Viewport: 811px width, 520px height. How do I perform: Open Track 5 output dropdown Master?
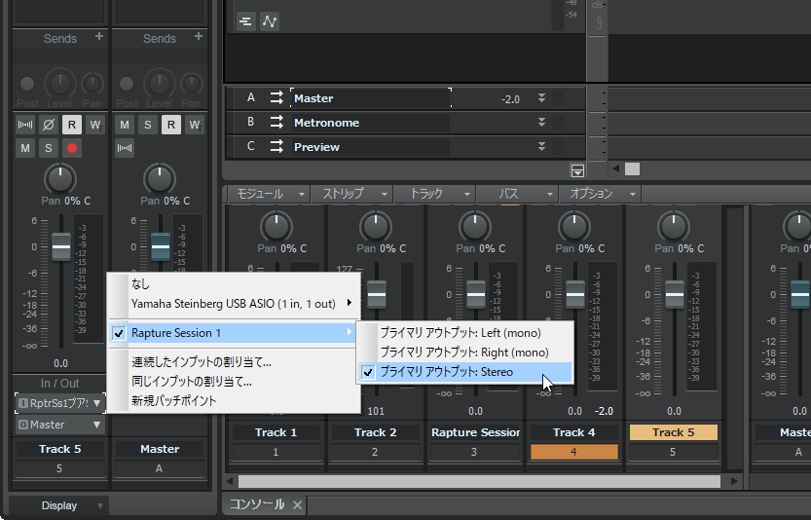(x=60, y=425)
